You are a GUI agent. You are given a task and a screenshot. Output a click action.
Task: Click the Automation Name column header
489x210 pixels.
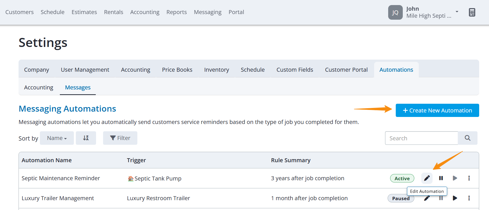click(x=47, y=160)
